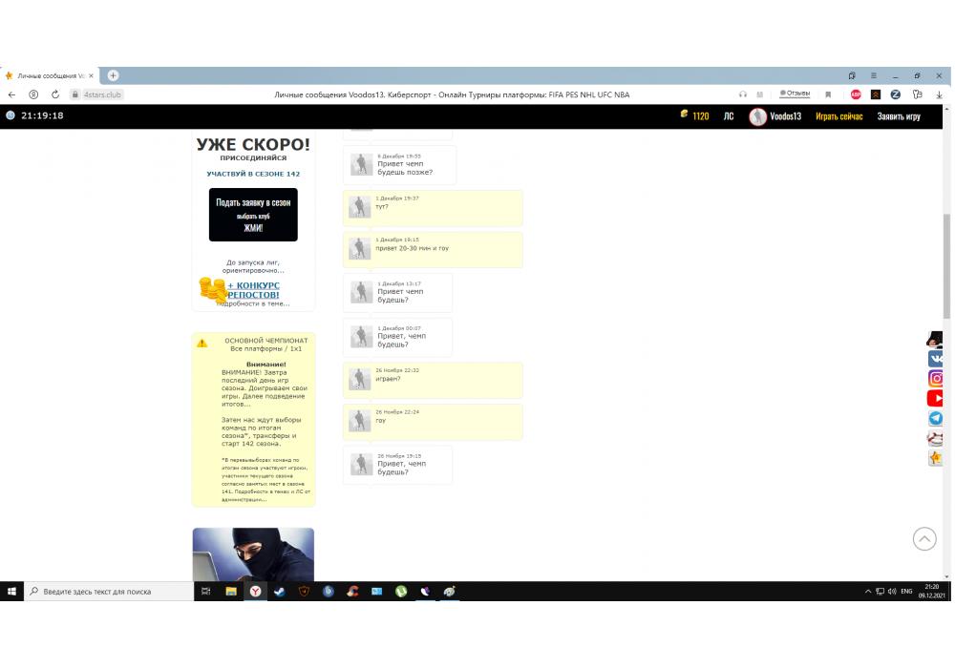
Task: Open message 'играем?' from 26 Ноября
Action: tap(433, 379)
